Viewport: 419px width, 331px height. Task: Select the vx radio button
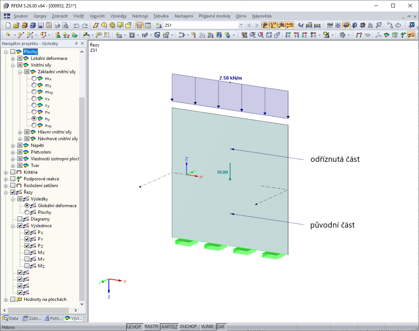pos(34,99)
